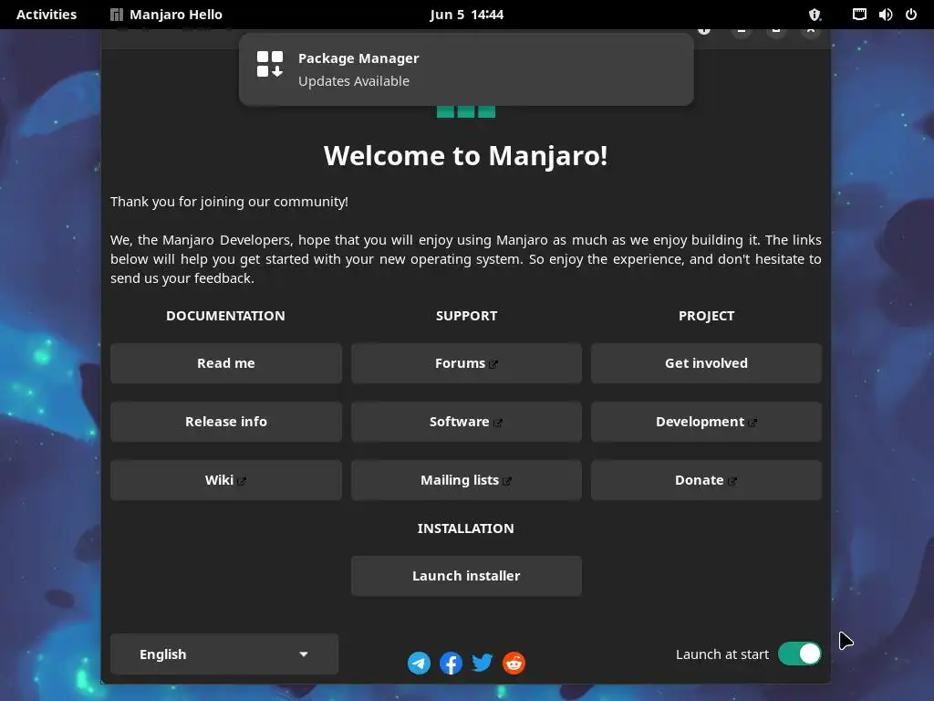Click the INSTALLATION section label
Viewport: 934px width, 701px height.
[x=466, y=528]
